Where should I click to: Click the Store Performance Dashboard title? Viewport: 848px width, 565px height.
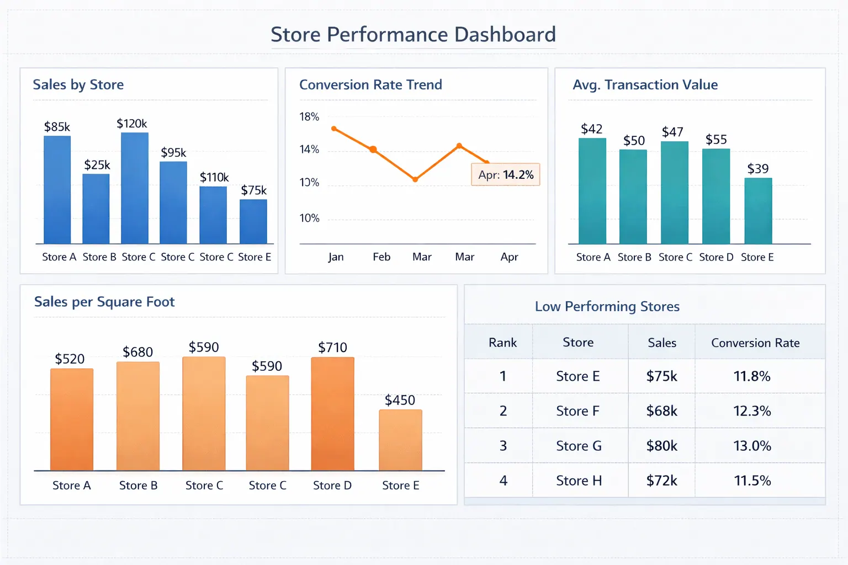click(413, 34)
